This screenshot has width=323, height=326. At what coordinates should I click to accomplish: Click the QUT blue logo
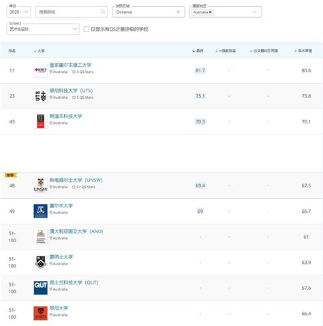[40, 288]
